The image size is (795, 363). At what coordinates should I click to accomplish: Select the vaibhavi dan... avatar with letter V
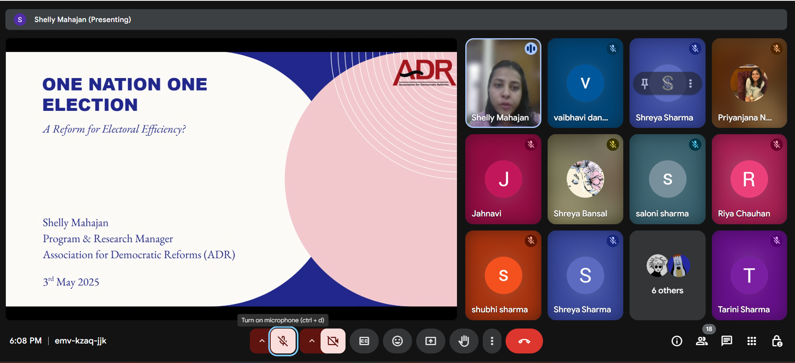[x=585, y=83]
